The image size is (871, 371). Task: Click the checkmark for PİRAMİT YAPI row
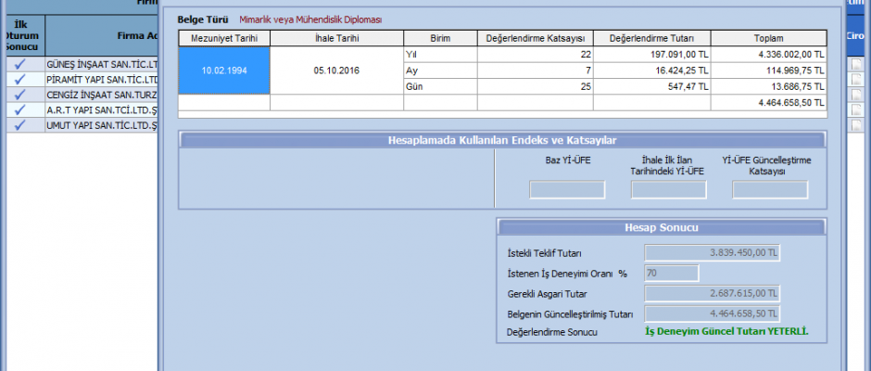click(19, 80)
